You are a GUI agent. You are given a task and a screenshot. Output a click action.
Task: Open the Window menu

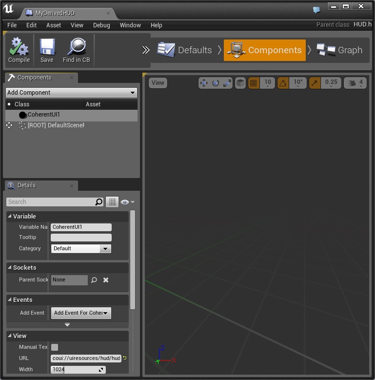pos(130,25)
